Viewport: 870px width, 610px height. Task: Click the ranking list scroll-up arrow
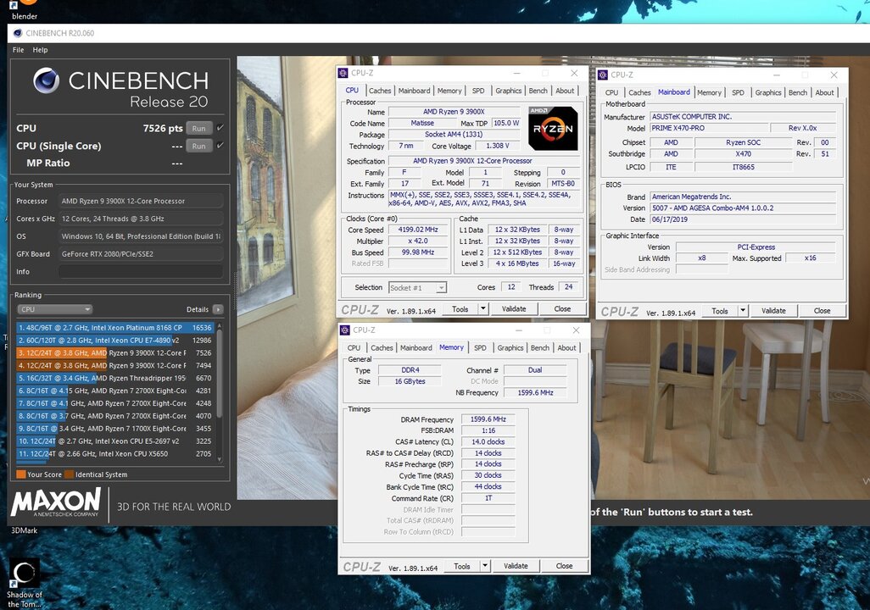[x=220, y=326]
